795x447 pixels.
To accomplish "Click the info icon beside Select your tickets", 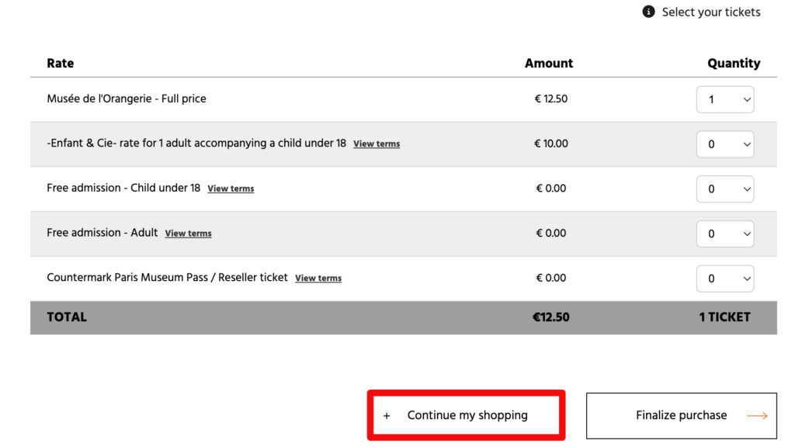I will [648, 12].
